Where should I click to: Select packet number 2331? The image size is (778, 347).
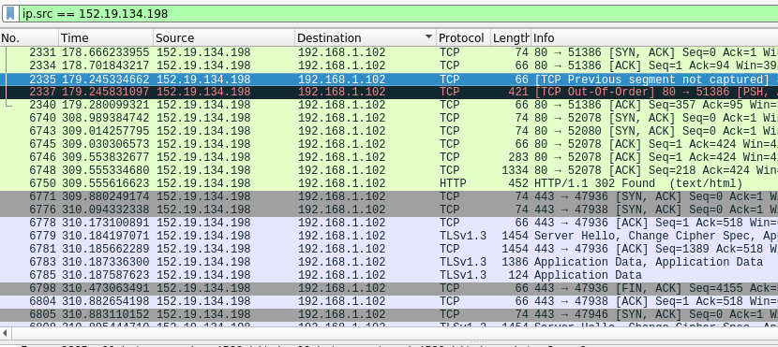pos(389,53)
